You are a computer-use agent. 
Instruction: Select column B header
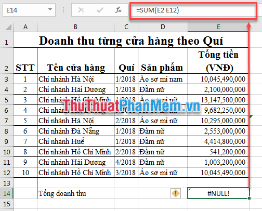click(75, 27)
